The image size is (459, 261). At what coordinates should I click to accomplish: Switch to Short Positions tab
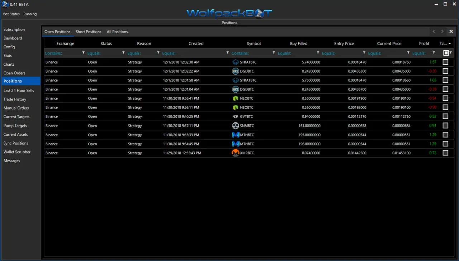pos(89,32)
